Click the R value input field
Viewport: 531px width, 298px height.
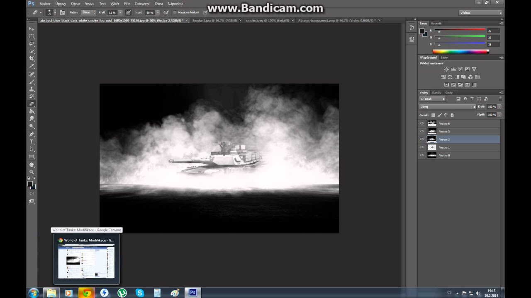click(x=493, y=31)
